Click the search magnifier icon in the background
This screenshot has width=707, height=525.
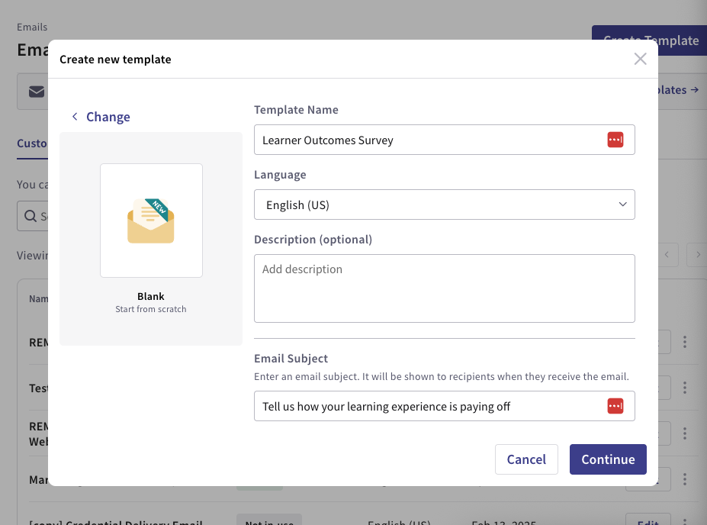pyautogui.click(x=31, y=216)
